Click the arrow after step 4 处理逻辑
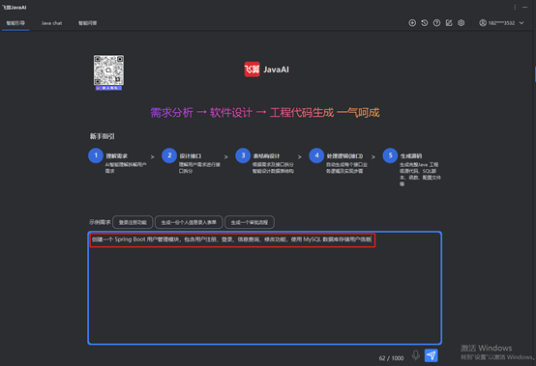Screen dimensions: 536x366 click(373, 156)
